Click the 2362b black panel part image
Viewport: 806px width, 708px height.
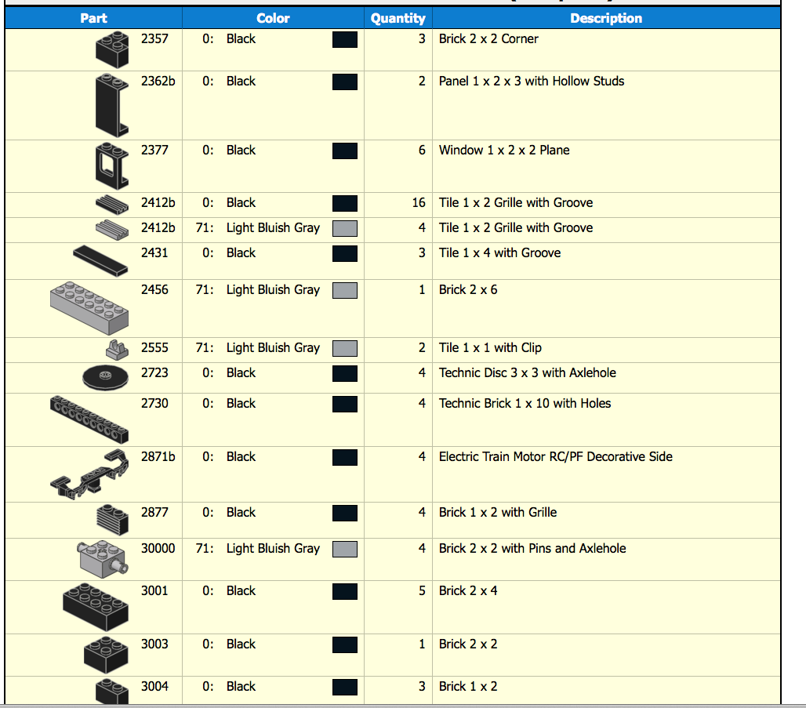click(112, 105)
